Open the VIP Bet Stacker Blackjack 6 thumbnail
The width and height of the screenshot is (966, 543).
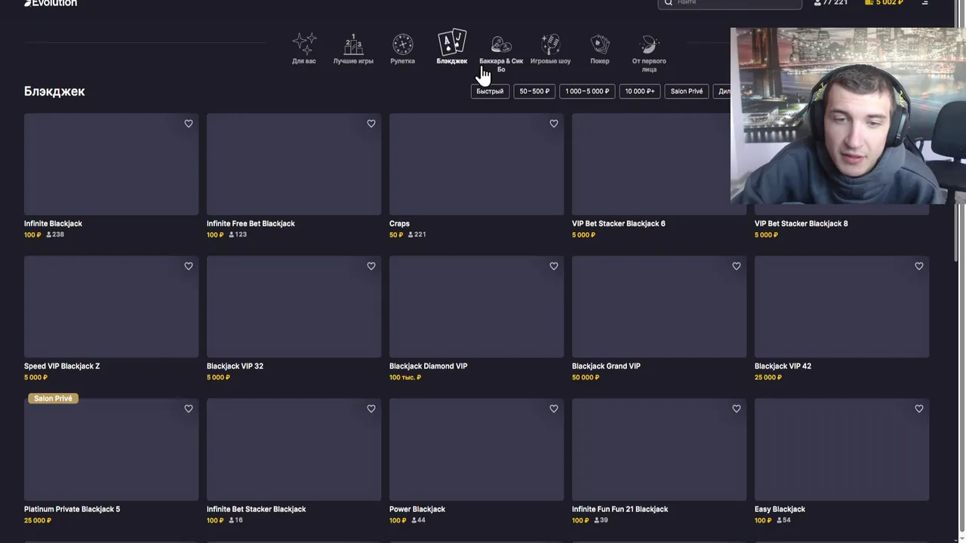coord(651,164)
